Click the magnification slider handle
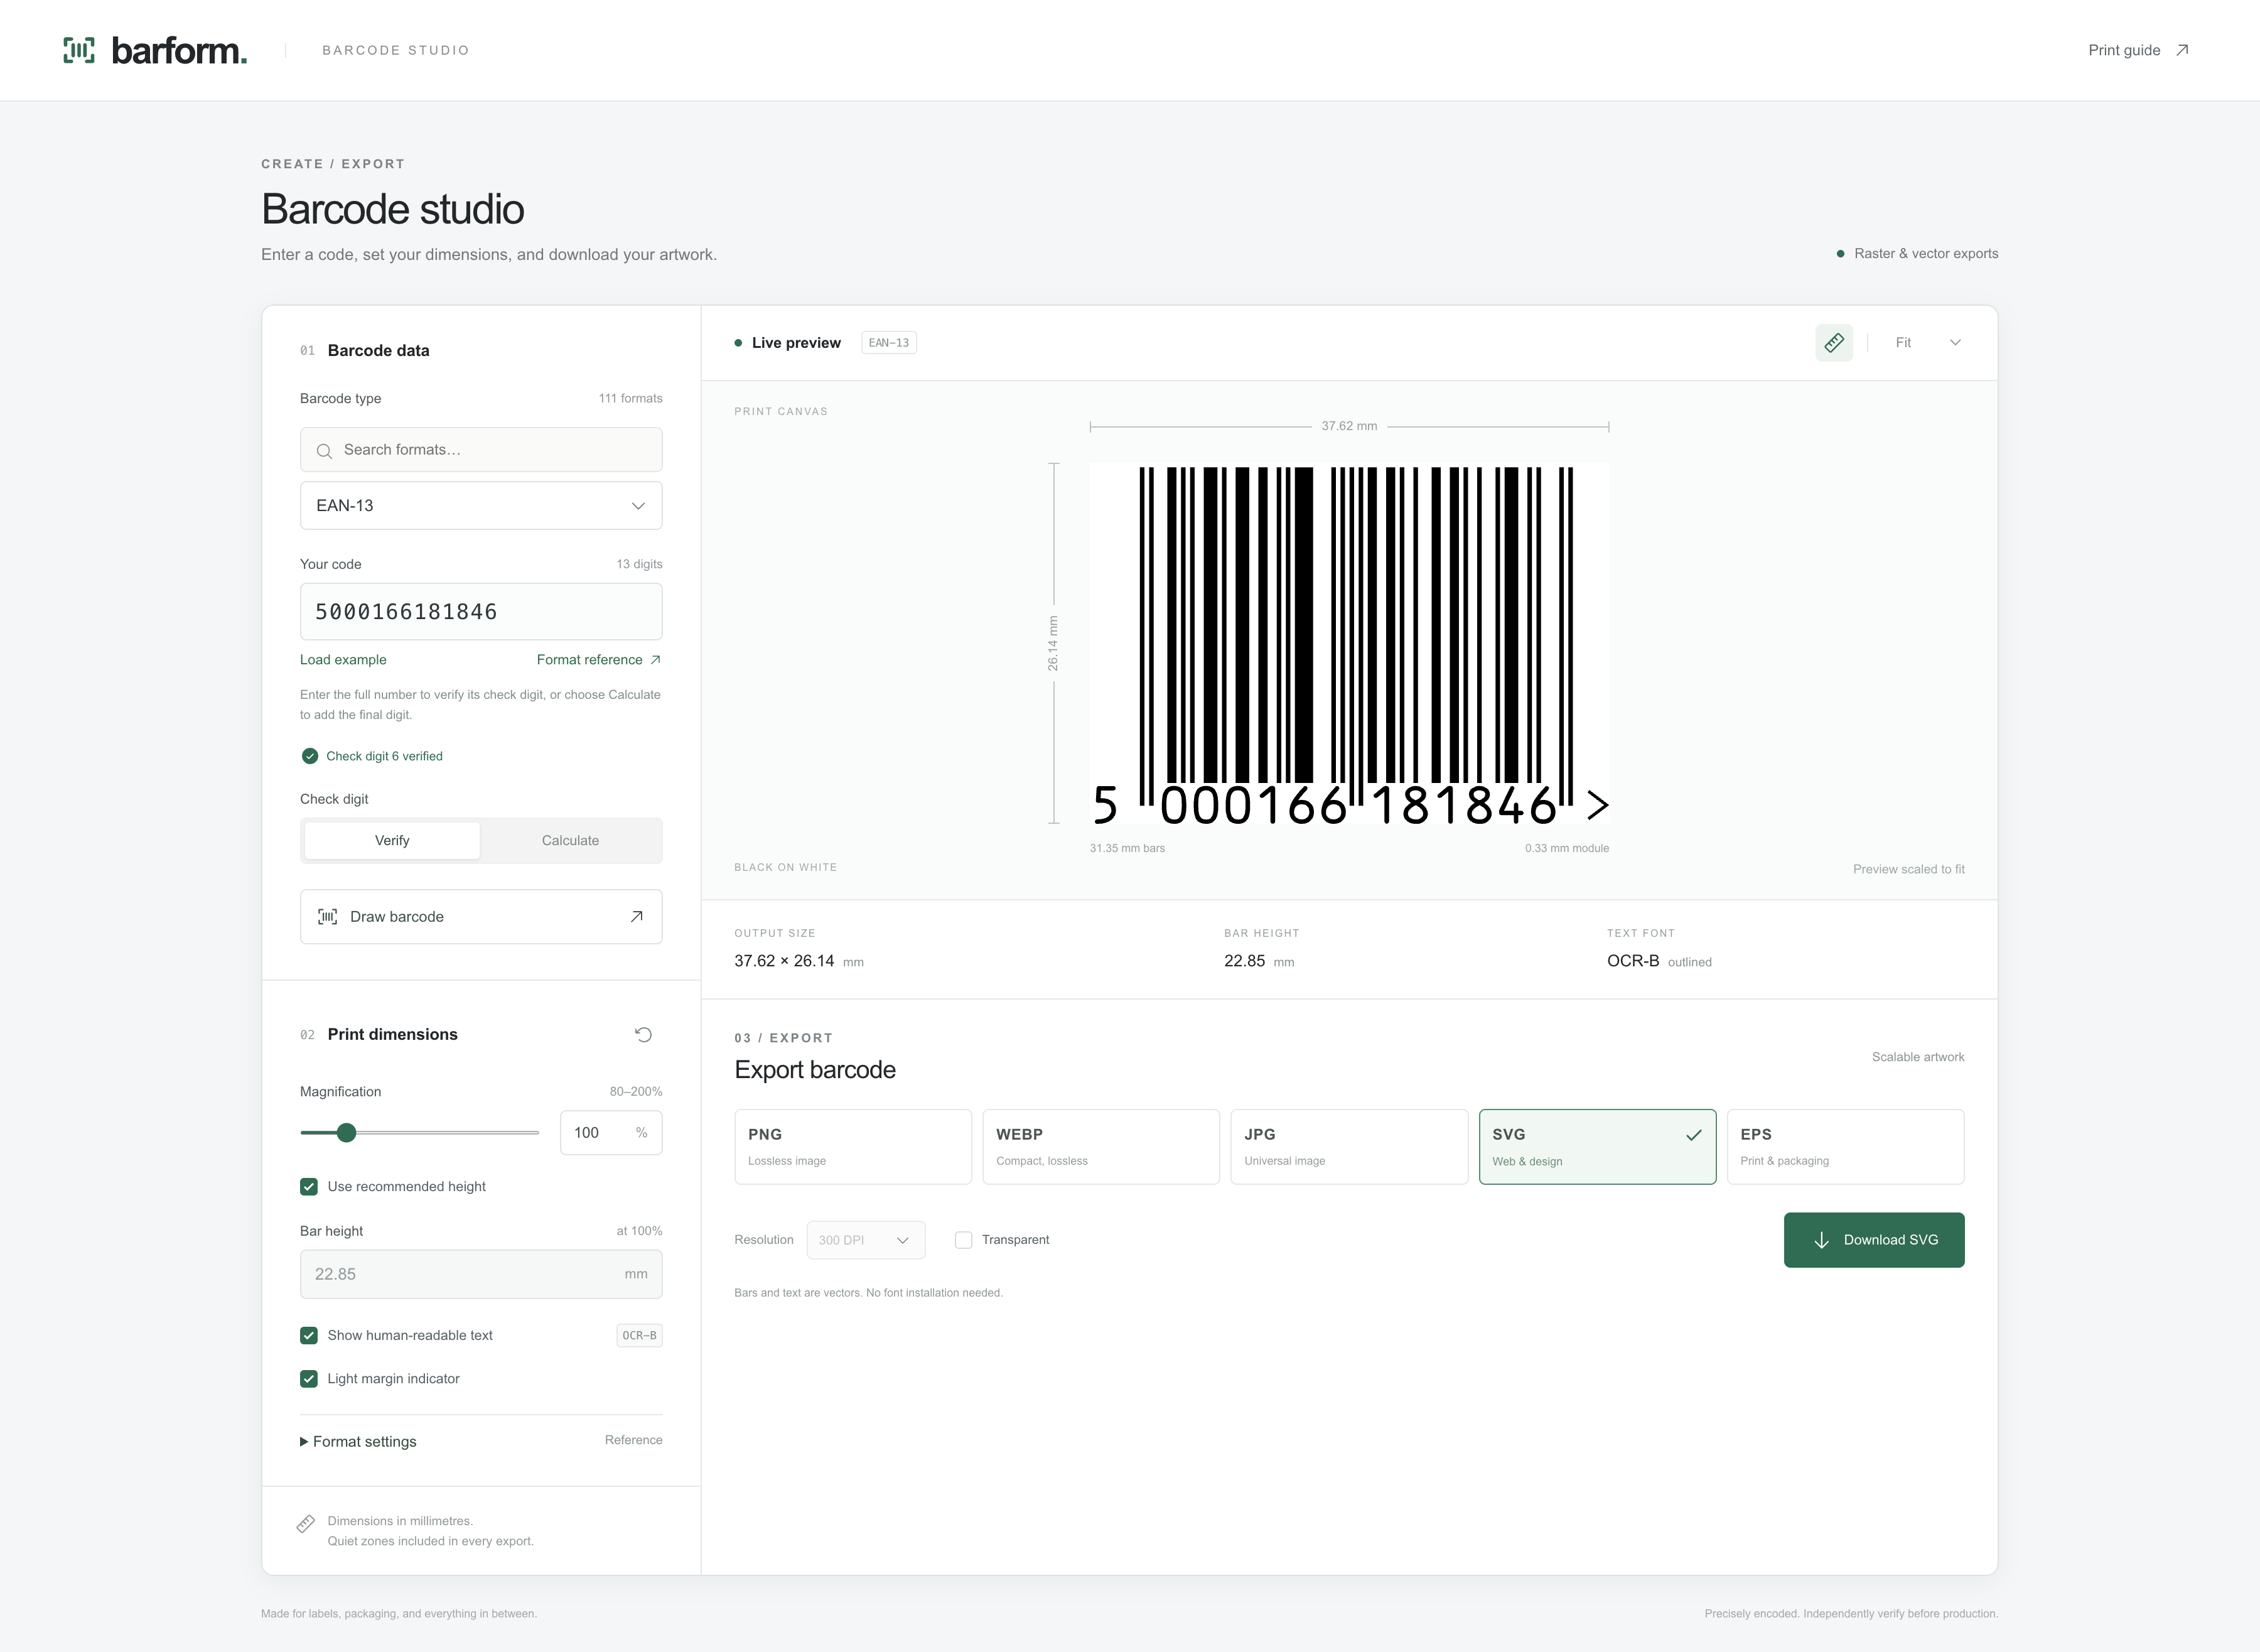 click(346, 1133)
